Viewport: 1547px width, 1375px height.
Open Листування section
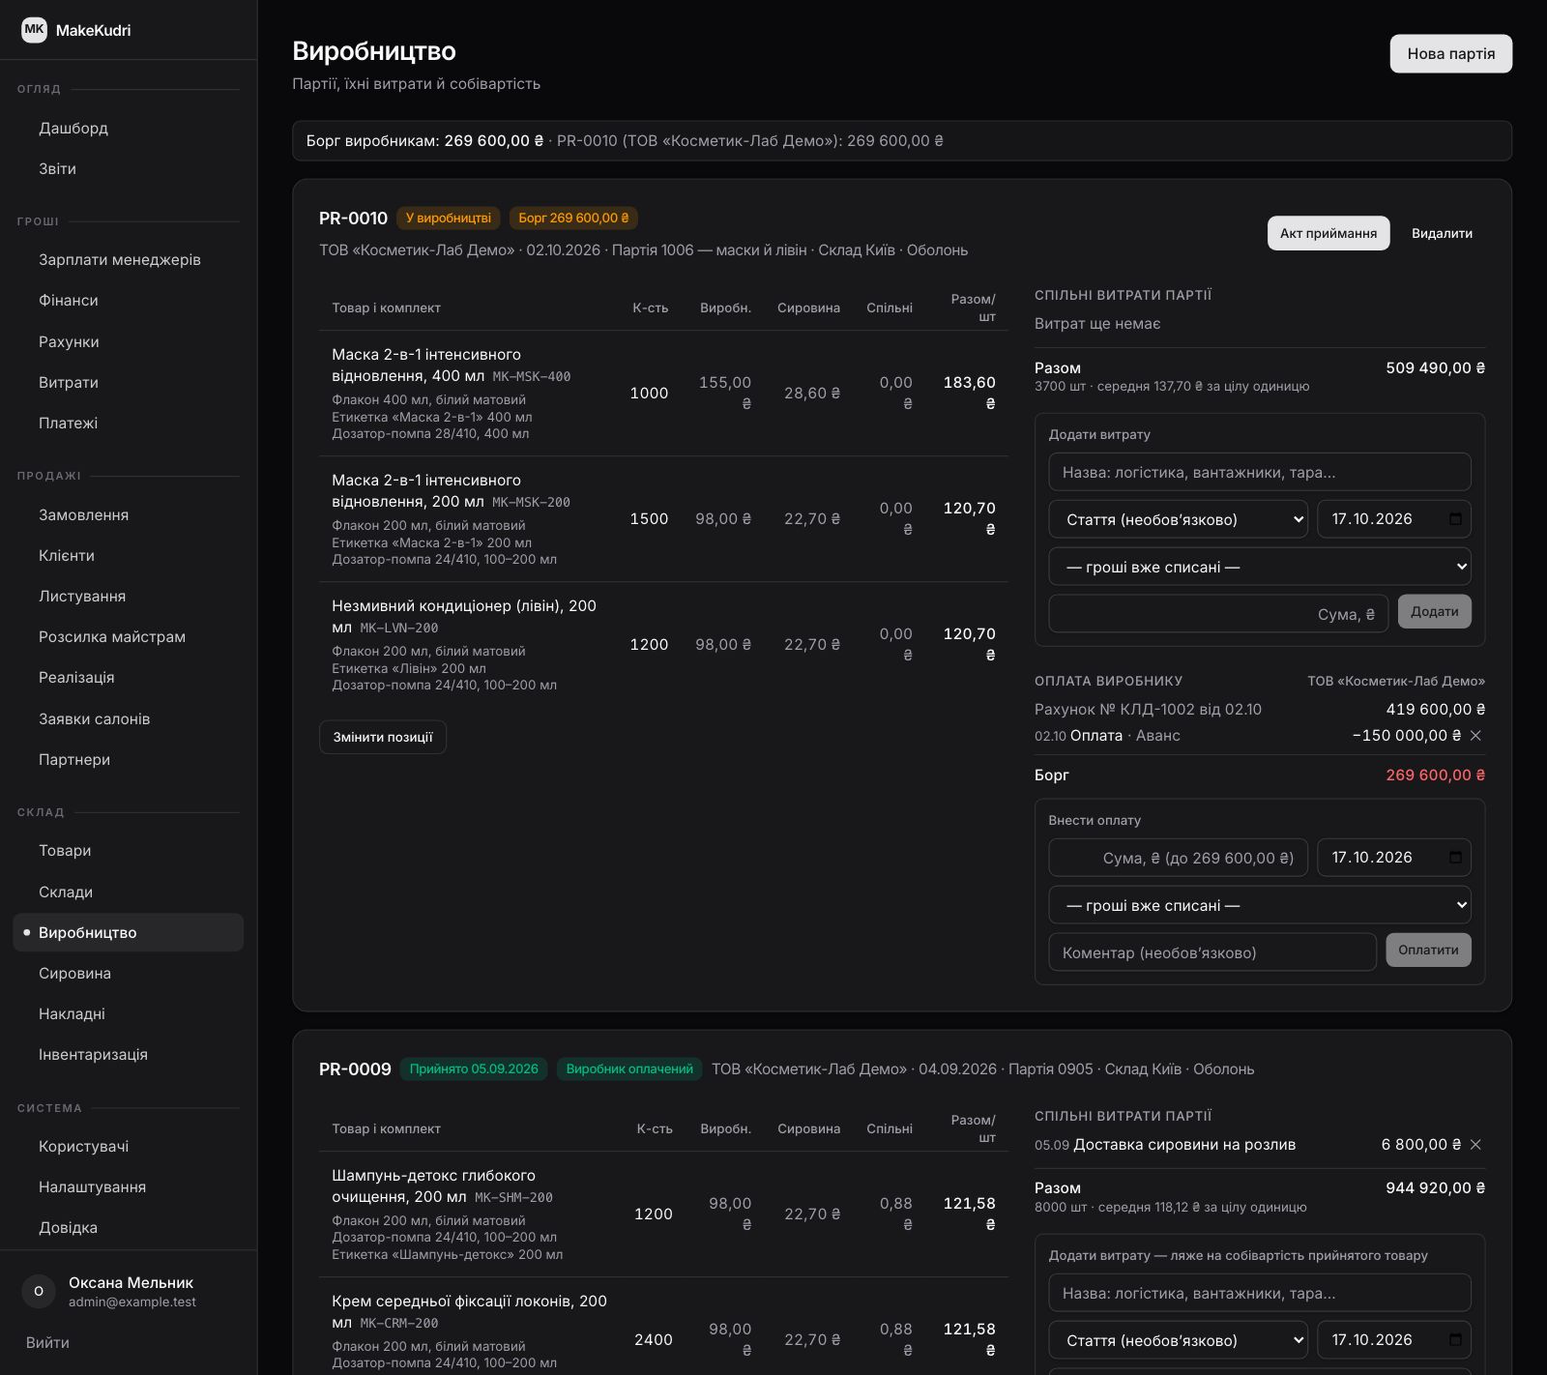[128, 597]
